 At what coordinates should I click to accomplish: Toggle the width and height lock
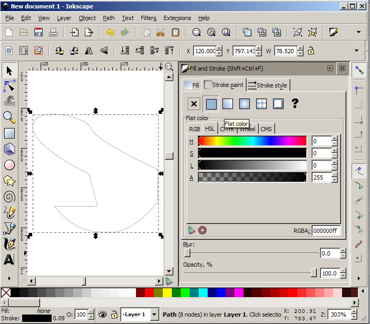311,51
